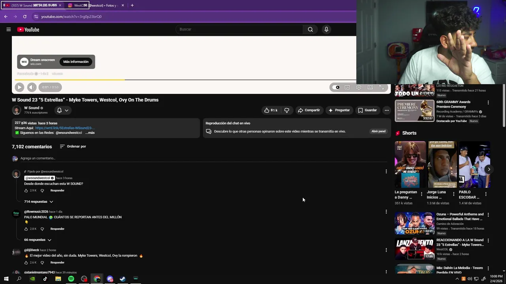Like the video with 81 k likes
The image size is (506, 284).
click(x=271, y=110)
